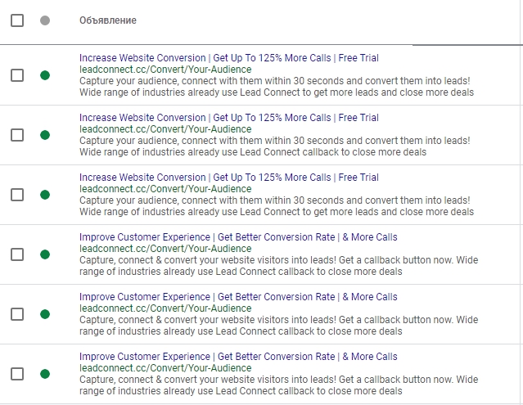Open the second 'Increase Website Conversion' ad headline

[229, 118]
